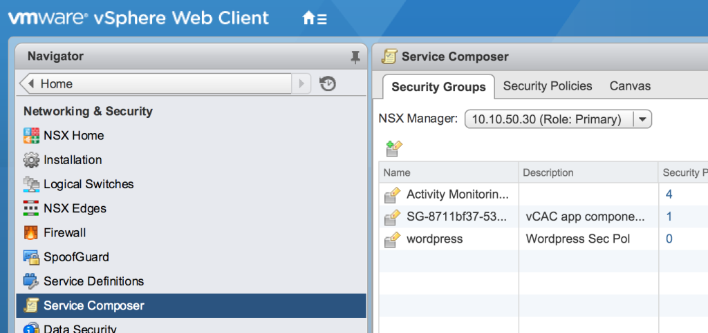This screenshot has height=333, width=708.
Task: Click the Service Definitions icon
Action: pos(31,281)
